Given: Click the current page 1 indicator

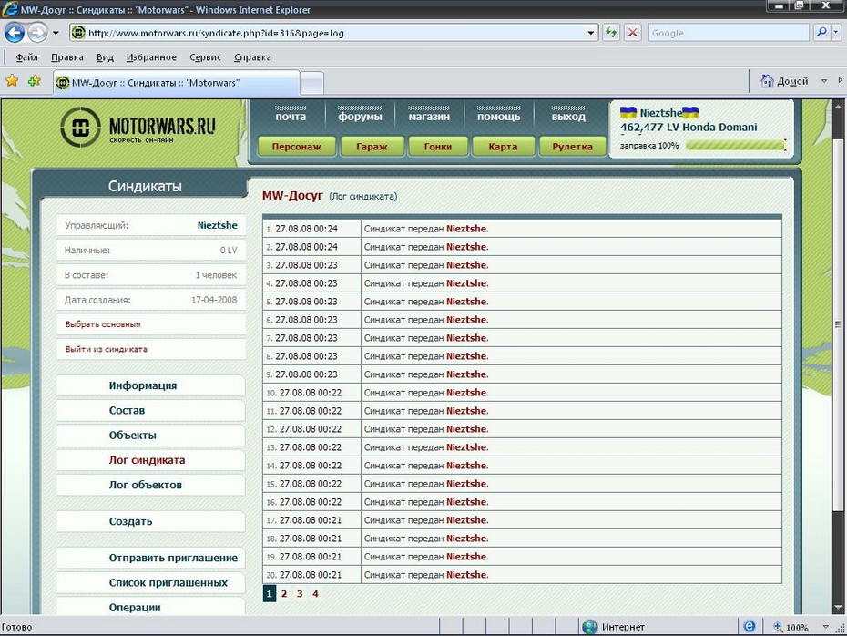Looking at the screenshot, I should click(x=269, y=593).
